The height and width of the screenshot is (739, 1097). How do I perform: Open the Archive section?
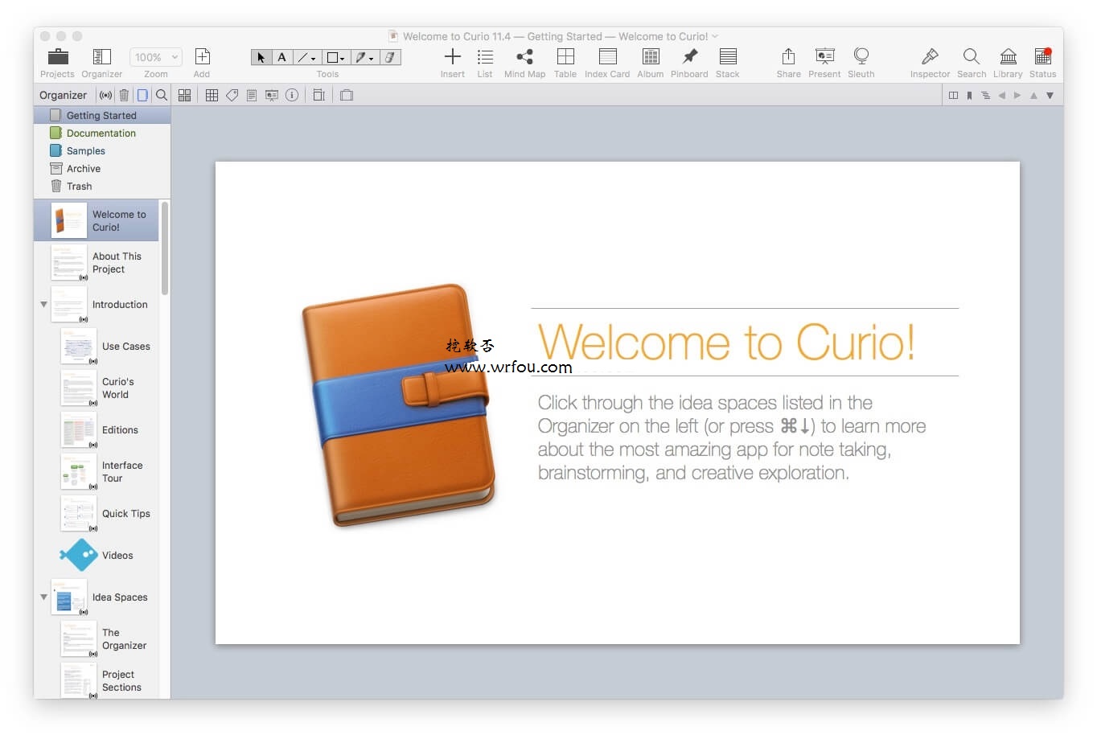(102, 168)
